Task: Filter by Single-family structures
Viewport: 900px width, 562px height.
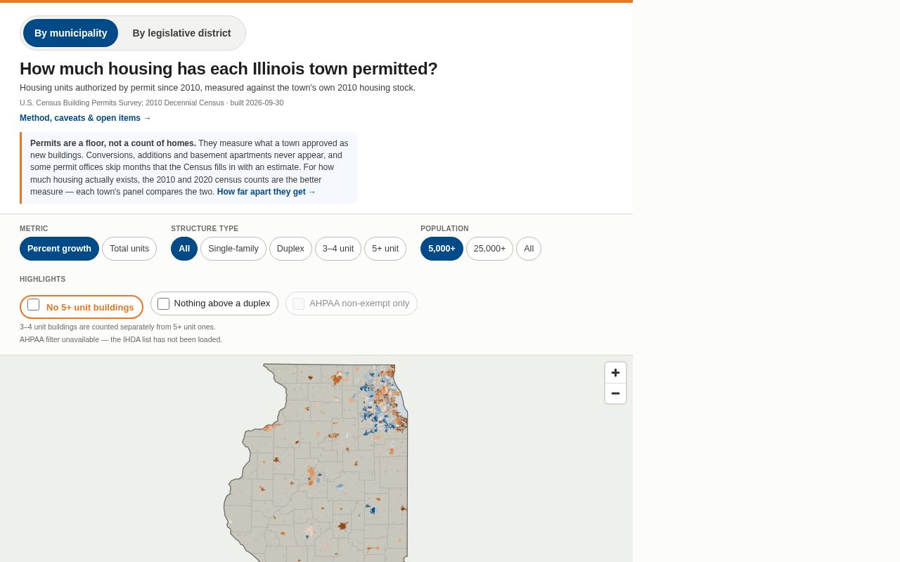Action: 233,249
